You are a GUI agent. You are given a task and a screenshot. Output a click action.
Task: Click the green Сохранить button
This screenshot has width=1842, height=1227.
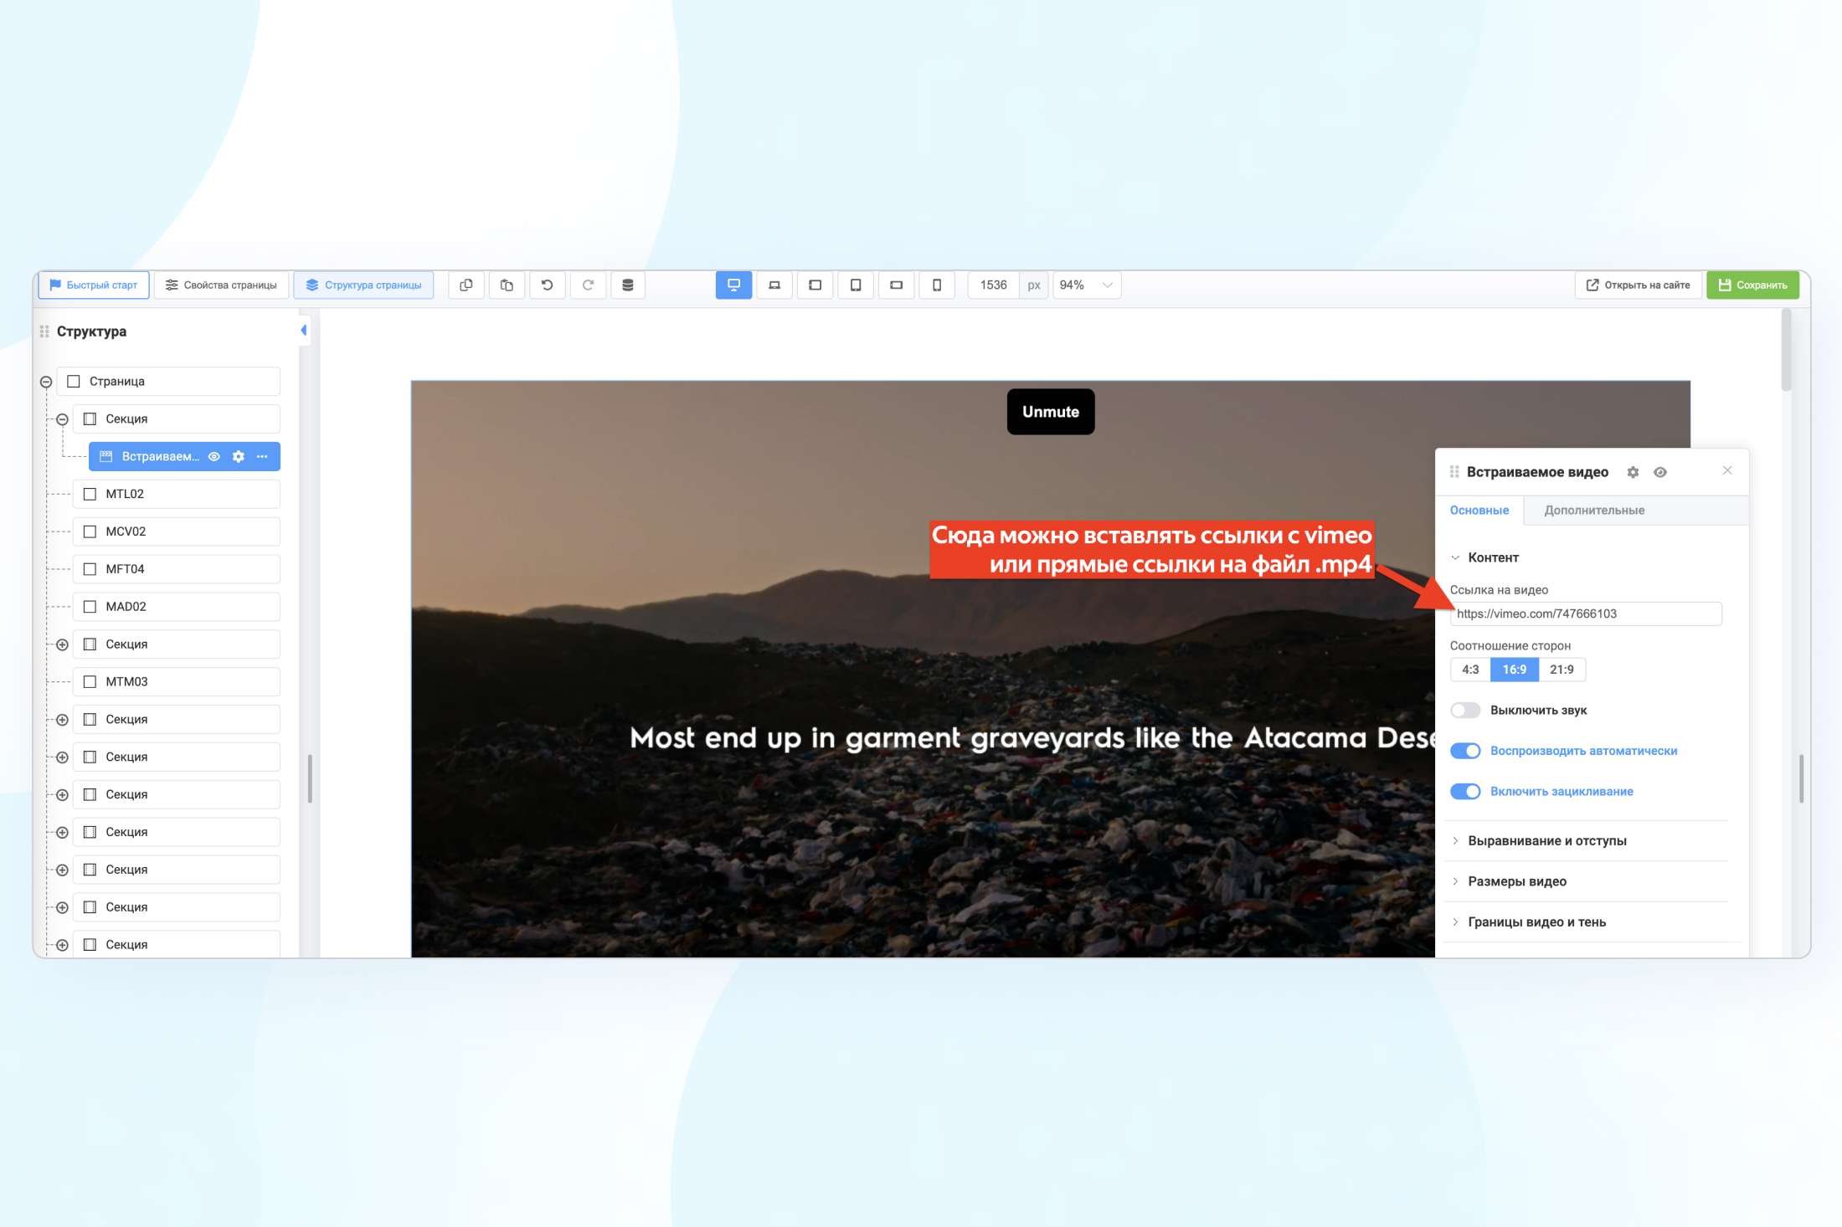[1753, 285]
